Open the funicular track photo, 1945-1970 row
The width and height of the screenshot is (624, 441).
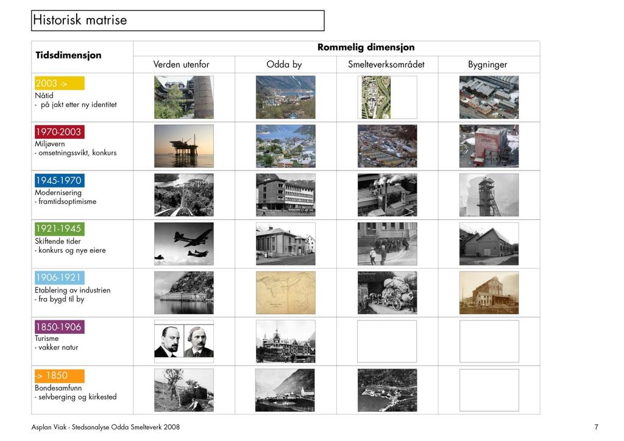[184, 195]
